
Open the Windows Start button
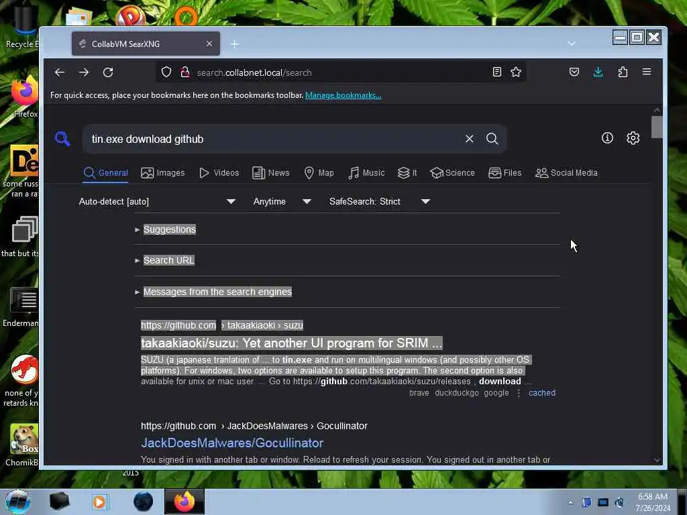17,502
